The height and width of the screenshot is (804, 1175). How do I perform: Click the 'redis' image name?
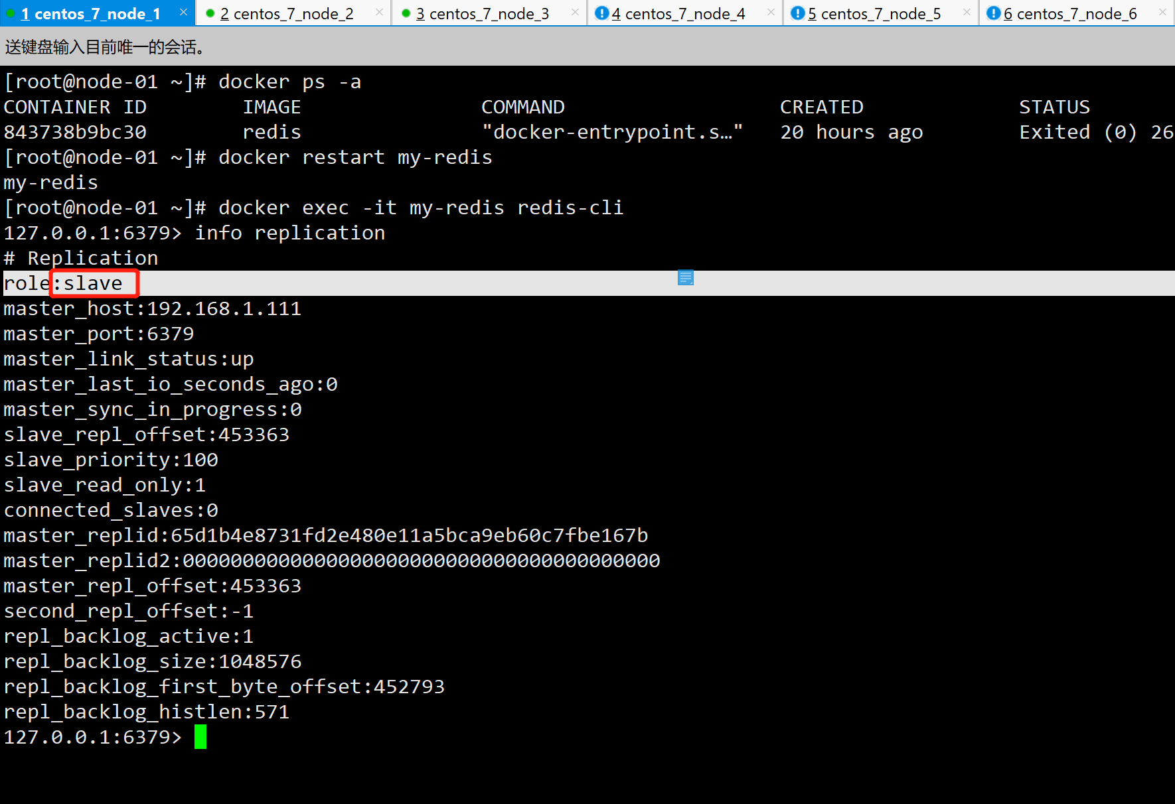click(272, 132)
